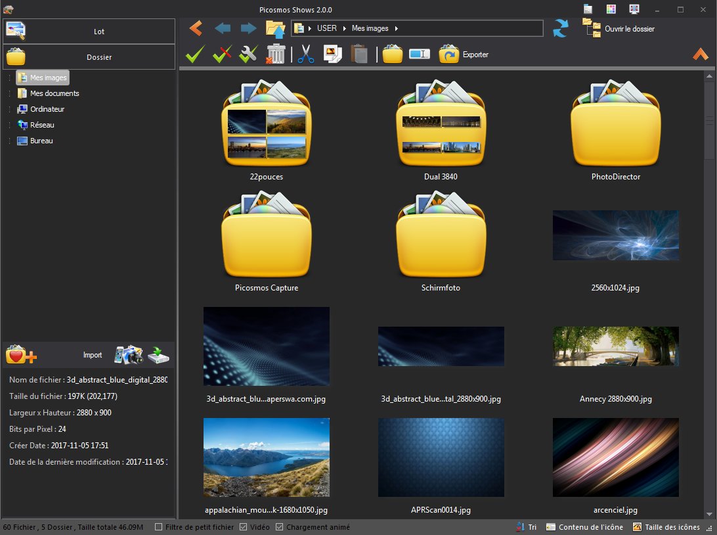The image size is (717, 535).
Task: Click the Ouvrir le dossier folder-tree icon
Action: [591, 28]
